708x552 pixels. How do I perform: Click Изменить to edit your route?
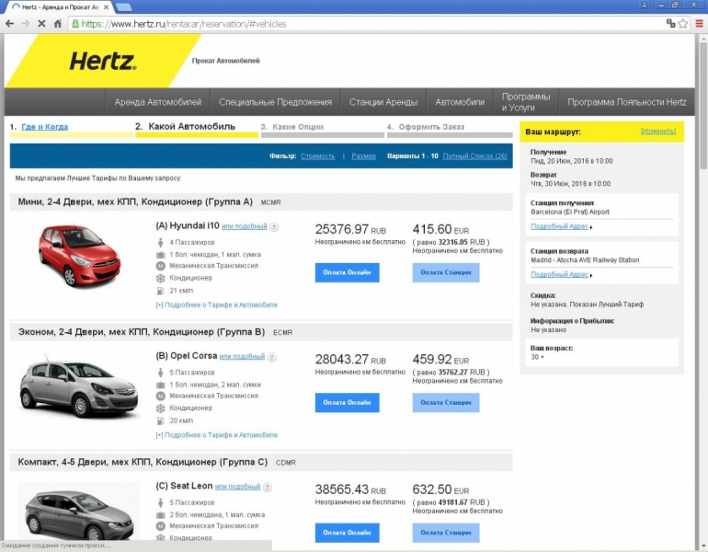(657, 131)
